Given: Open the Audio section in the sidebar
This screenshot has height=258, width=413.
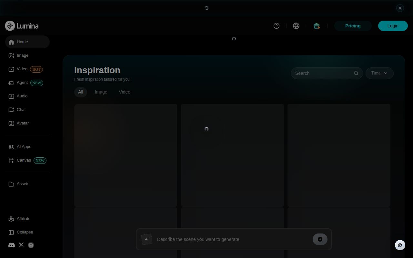Looking at the screenshot, I should click(x=27, y=96).
